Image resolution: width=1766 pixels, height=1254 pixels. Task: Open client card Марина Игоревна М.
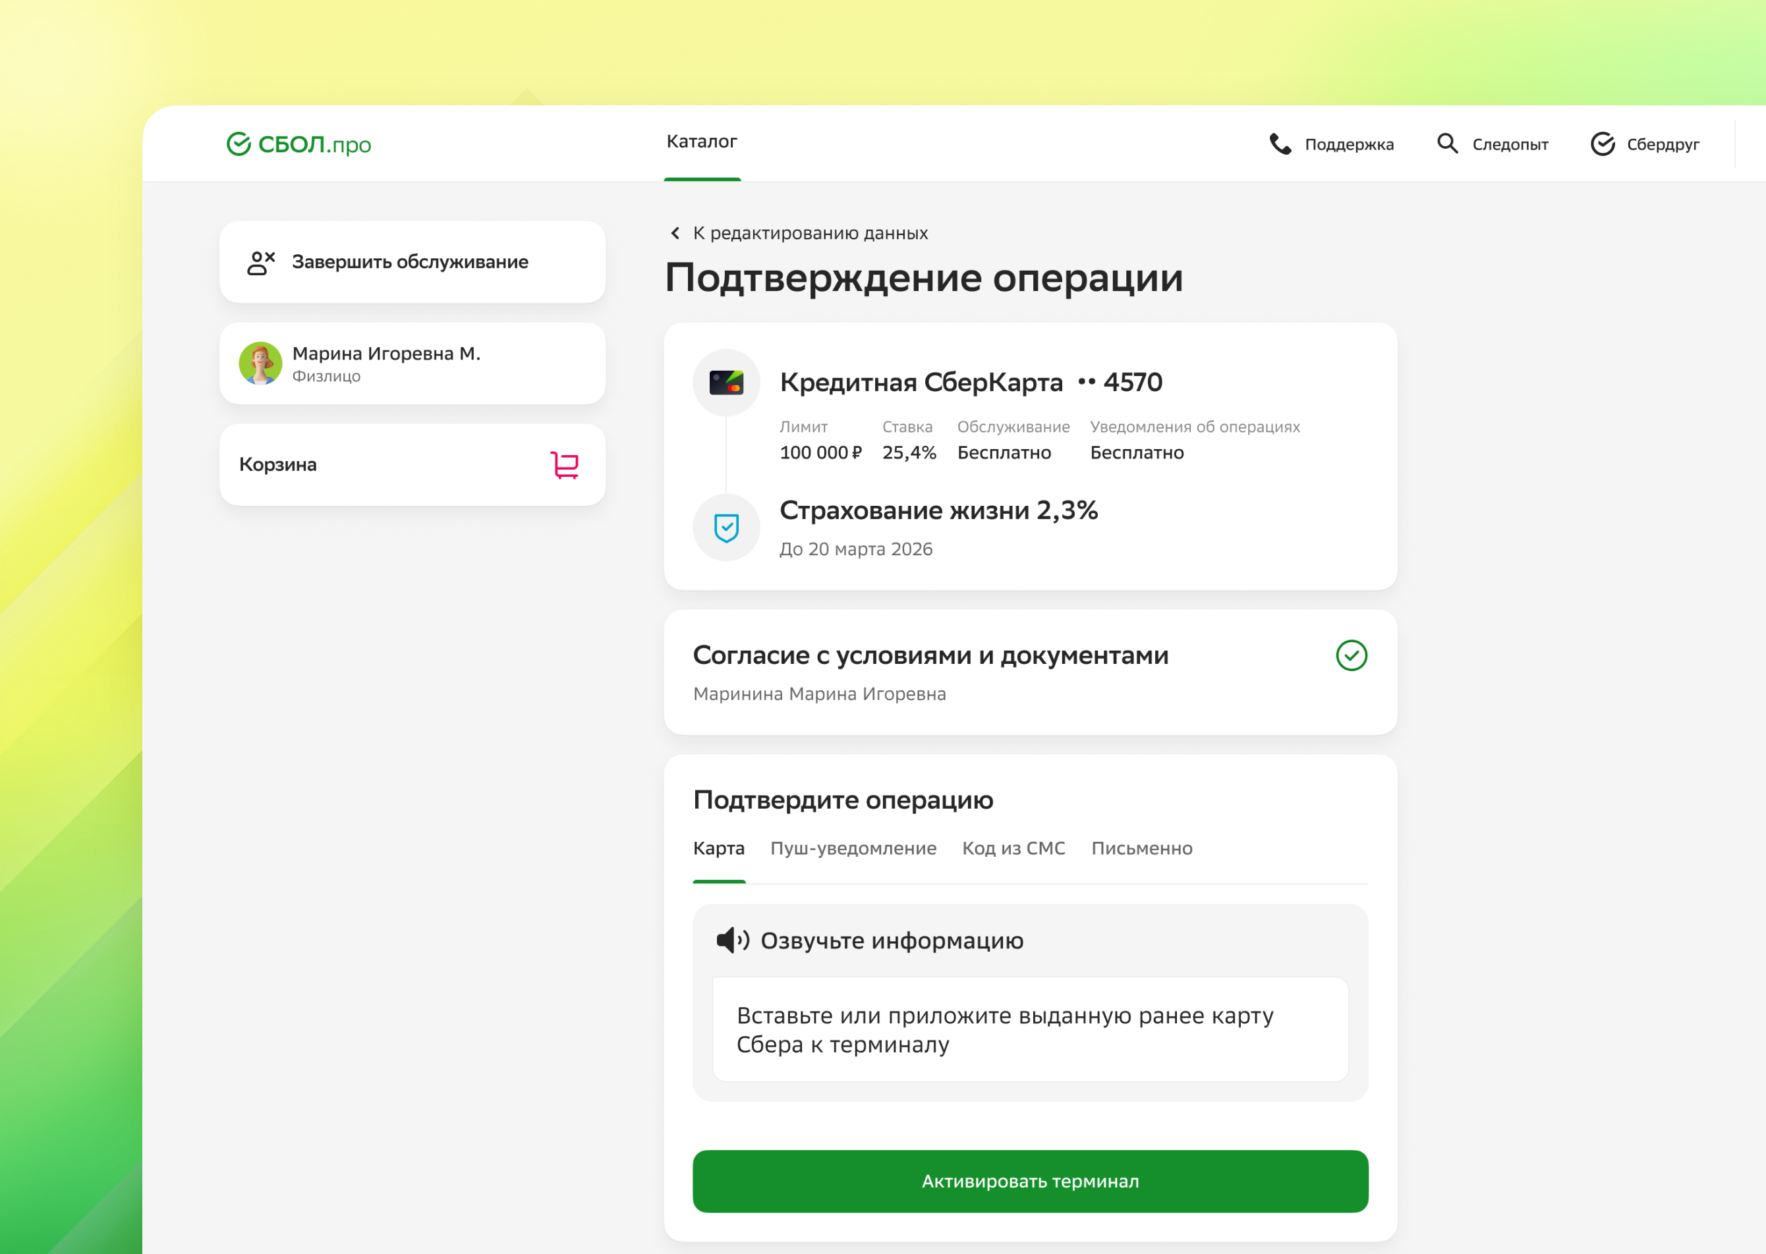[x=413, y=364]
